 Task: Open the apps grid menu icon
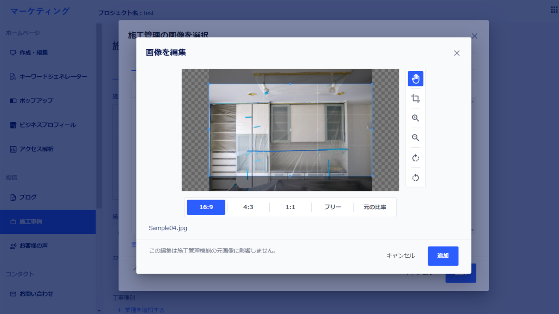tap(554, 10)
